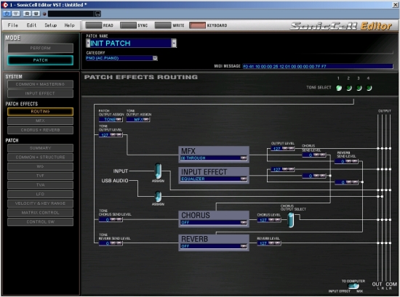Open the LFO page
The height and width of the screenshot is (297, 400).
40,194
